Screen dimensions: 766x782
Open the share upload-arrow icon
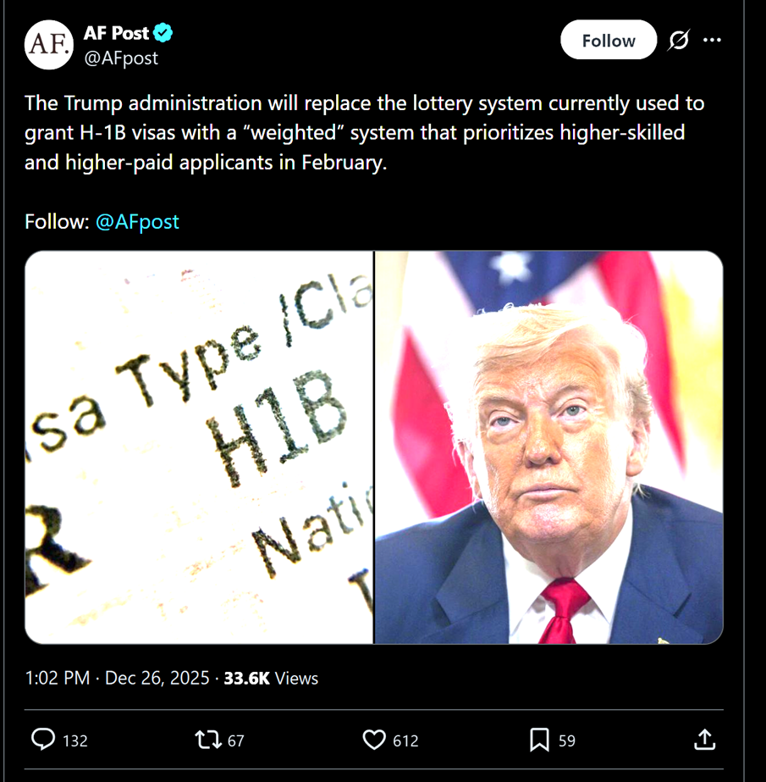(x=705, y=740)
